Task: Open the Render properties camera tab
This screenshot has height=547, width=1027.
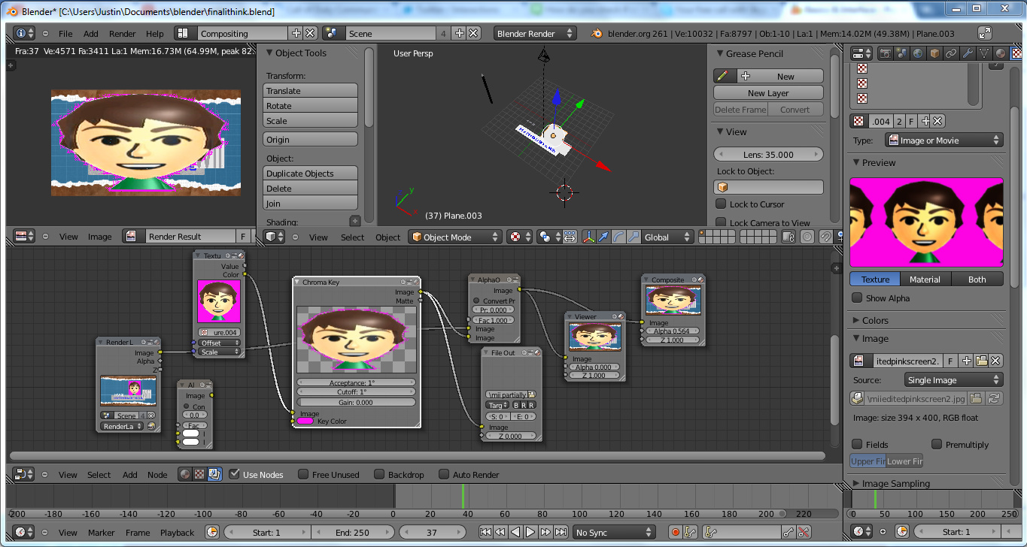Action: (x=886, y=53)
